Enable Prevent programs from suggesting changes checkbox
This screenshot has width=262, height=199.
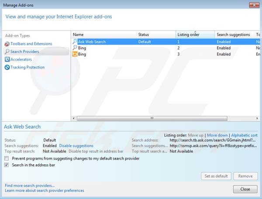(x=7, y=158)
